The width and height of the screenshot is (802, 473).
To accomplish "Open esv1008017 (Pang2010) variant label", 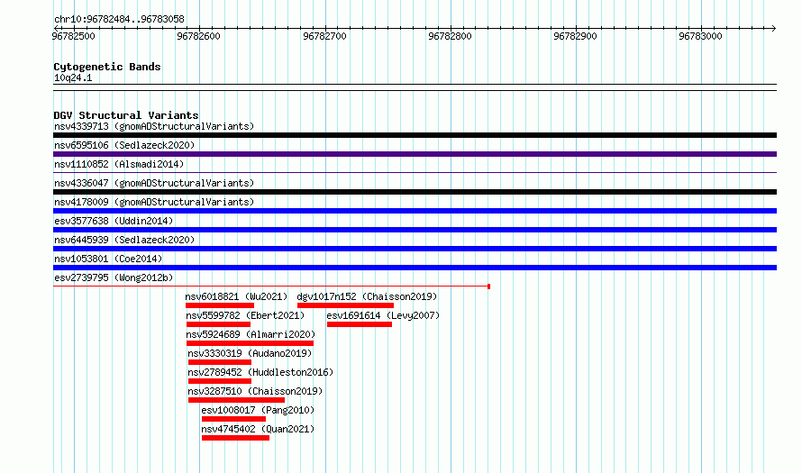I will (258, 410).
